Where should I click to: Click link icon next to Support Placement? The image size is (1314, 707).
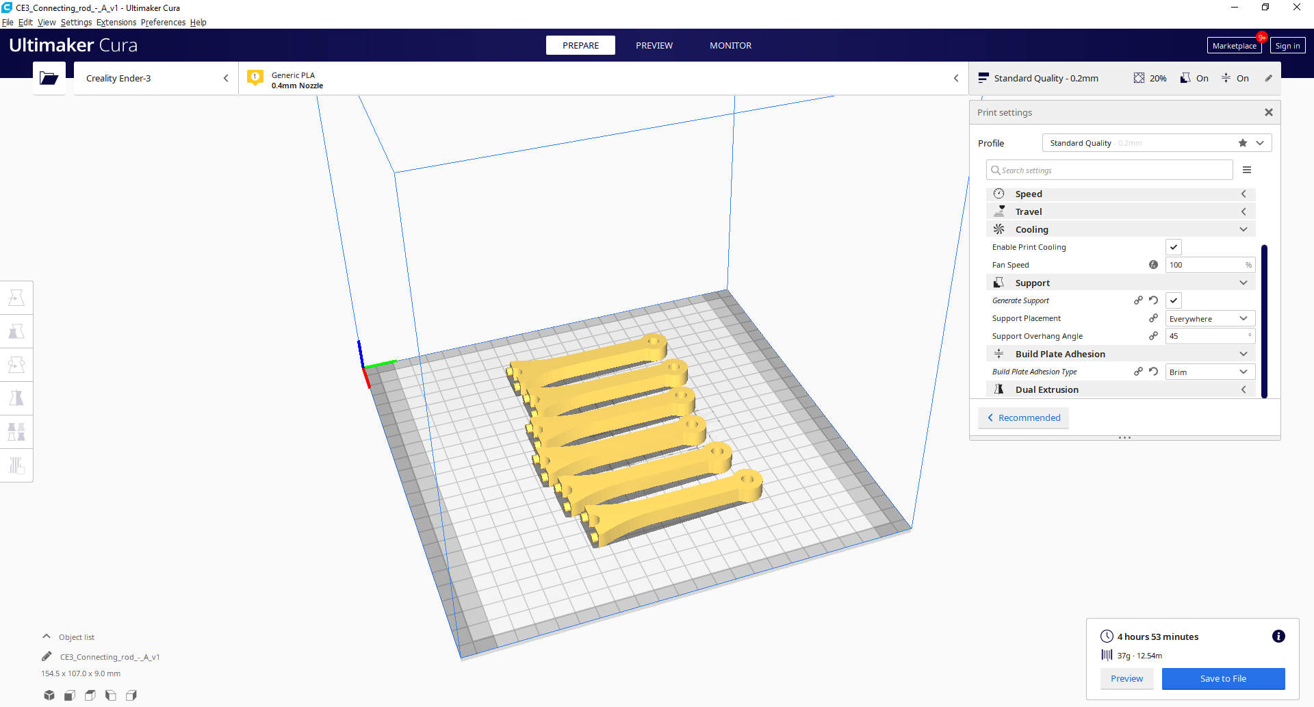coord(1153,318)
